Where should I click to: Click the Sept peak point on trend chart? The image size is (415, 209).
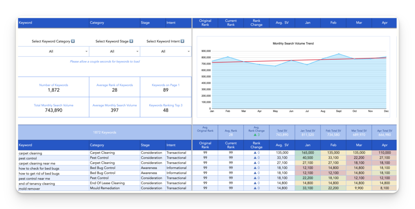point(339,54)
